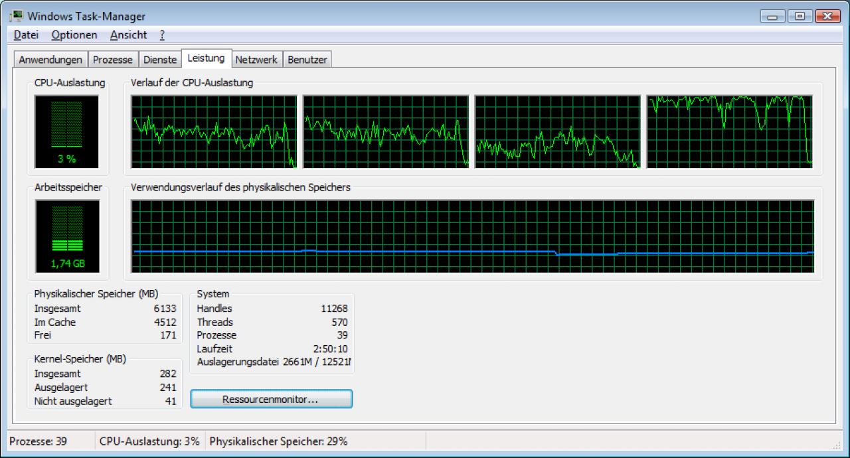
Task: Switch to the Prozesse tab
Action: click(x=112, y=60)
